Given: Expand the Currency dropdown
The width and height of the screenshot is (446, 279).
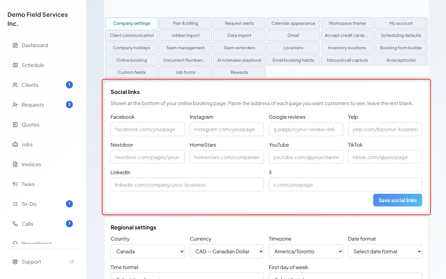Looking at the screenshot, I should [x=227, y=251].
